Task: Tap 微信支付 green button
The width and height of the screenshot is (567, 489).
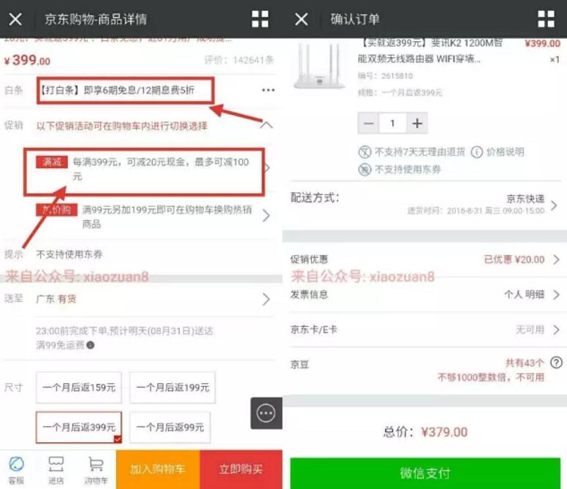Action: click(x=425, y=473)
